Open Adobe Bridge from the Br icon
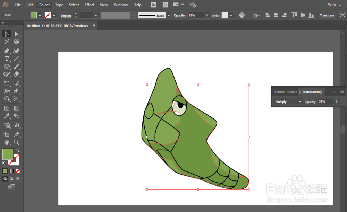The width and height of the screenshot is (347, 212). click(154, 5)
